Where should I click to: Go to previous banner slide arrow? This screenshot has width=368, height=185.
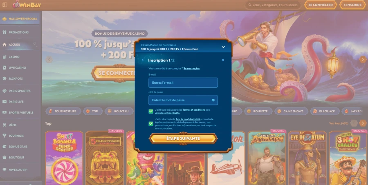tap(49, 60)
